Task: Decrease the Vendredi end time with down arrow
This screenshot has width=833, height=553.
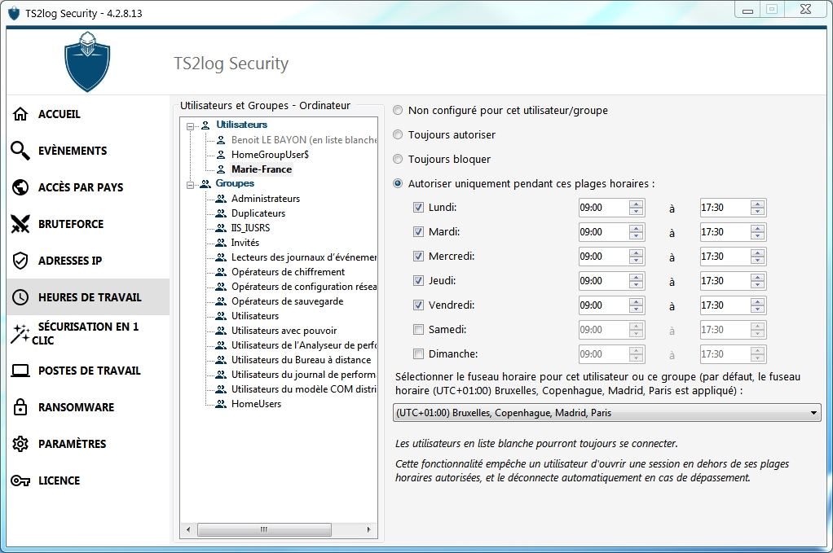Action: 757,309
